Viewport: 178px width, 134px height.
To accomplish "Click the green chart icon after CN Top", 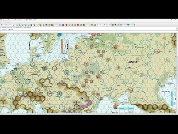I will (x=92, y=25).
